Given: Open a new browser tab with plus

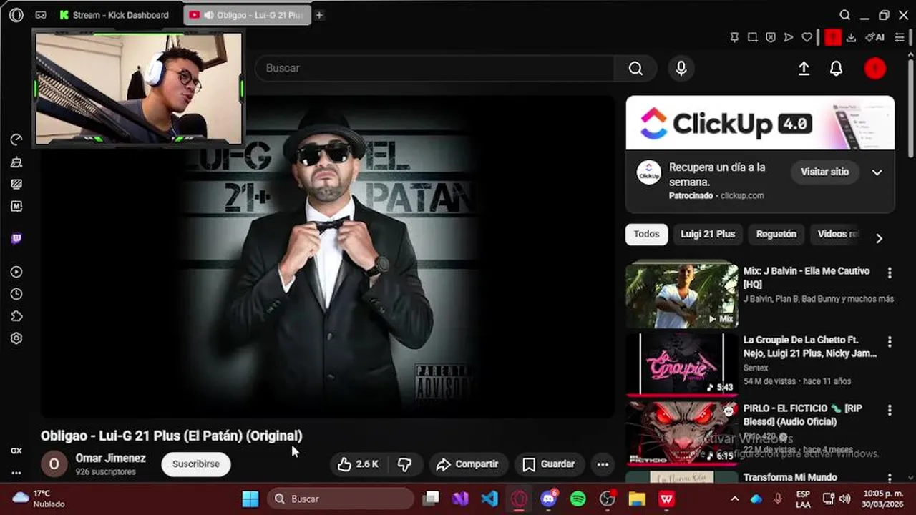Looking at the screenshot, I should 320,15.
